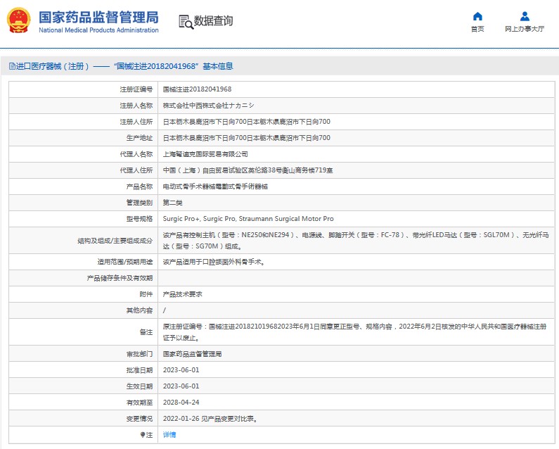Click the 生效日期 label cell
Image resolution: width=559 pixels, height=449 pixels.
(x=84, y=386)
